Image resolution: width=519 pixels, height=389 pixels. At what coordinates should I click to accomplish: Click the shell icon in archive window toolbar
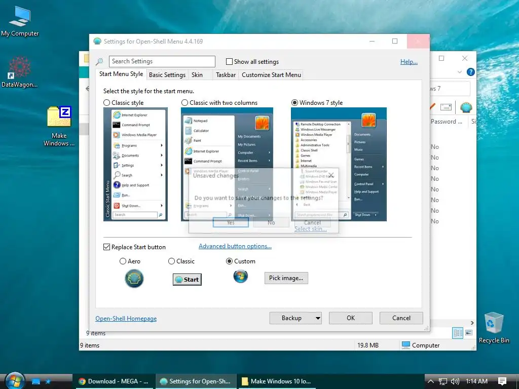[466, 107]
